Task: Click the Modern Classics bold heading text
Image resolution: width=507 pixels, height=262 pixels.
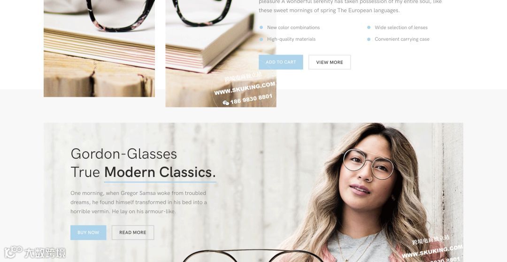Action: click(160, 172)
